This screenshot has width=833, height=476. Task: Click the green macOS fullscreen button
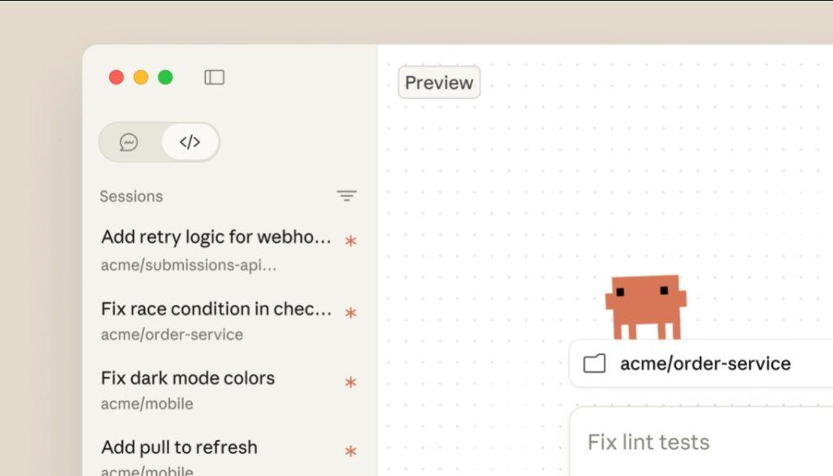[x=165, y=77]
